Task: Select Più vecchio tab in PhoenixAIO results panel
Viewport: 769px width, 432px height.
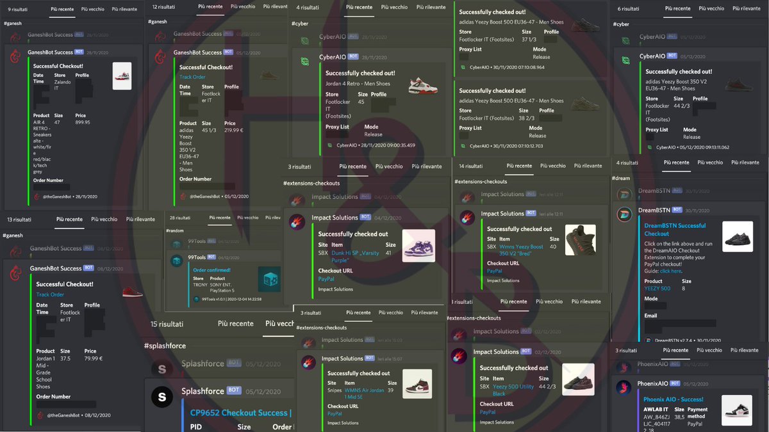Action: pyautogui.click(x=709, y=351)
